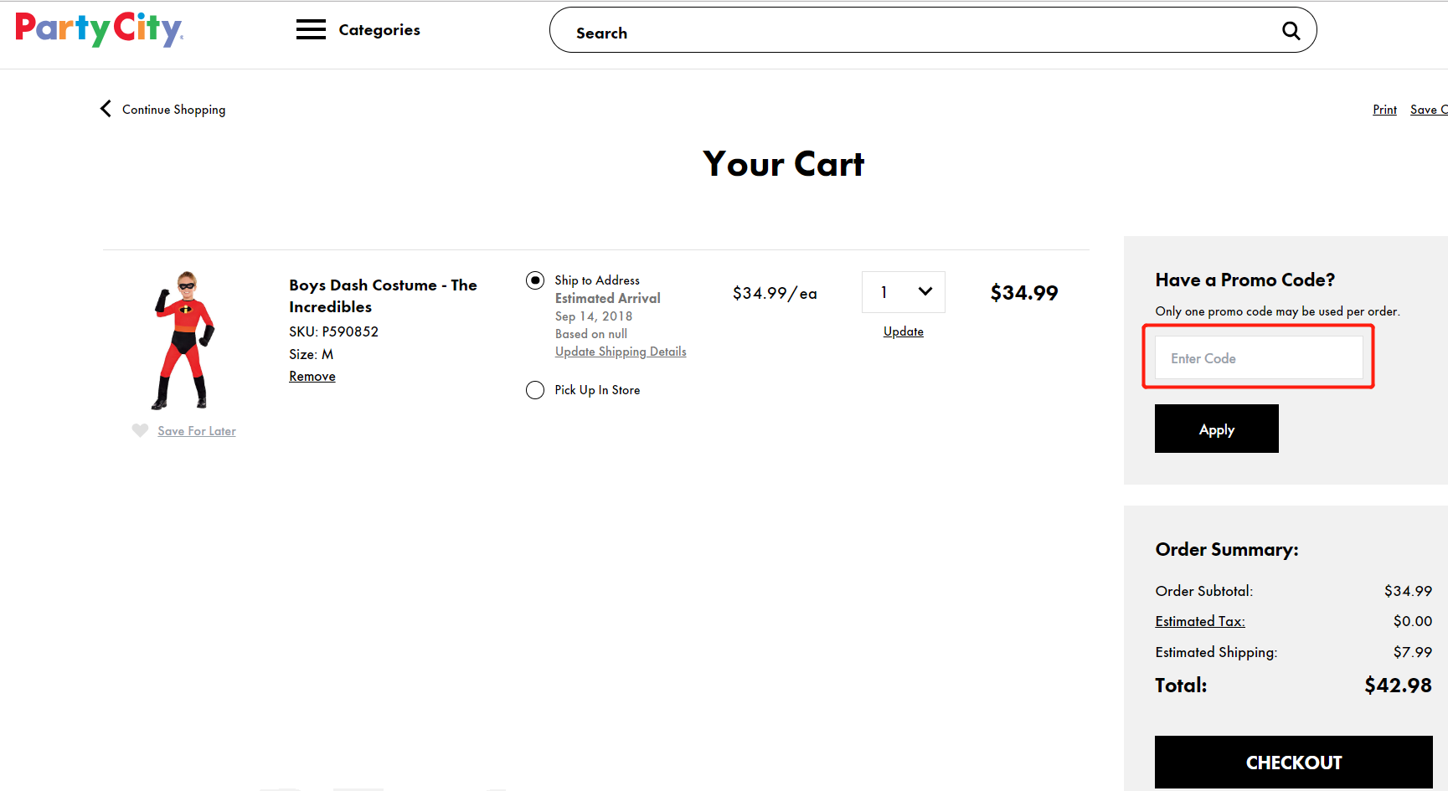The width and height of the screenshot is (1448, 791).
Task: Click the Have a Promo Code? heading
Action: pyautogui.click(x=1244, y=280)
